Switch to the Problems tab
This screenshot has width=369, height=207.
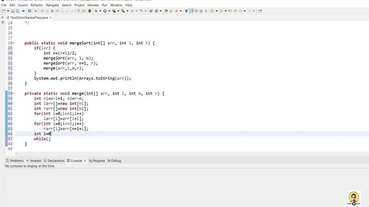point(15,161)
